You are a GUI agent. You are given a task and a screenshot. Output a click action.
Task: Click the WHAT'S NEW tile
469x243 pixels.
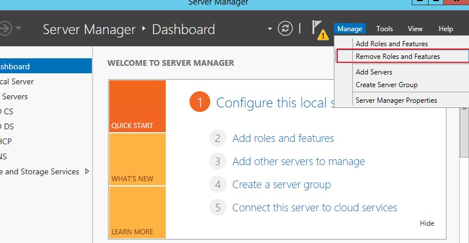click(x=137, y=159)
